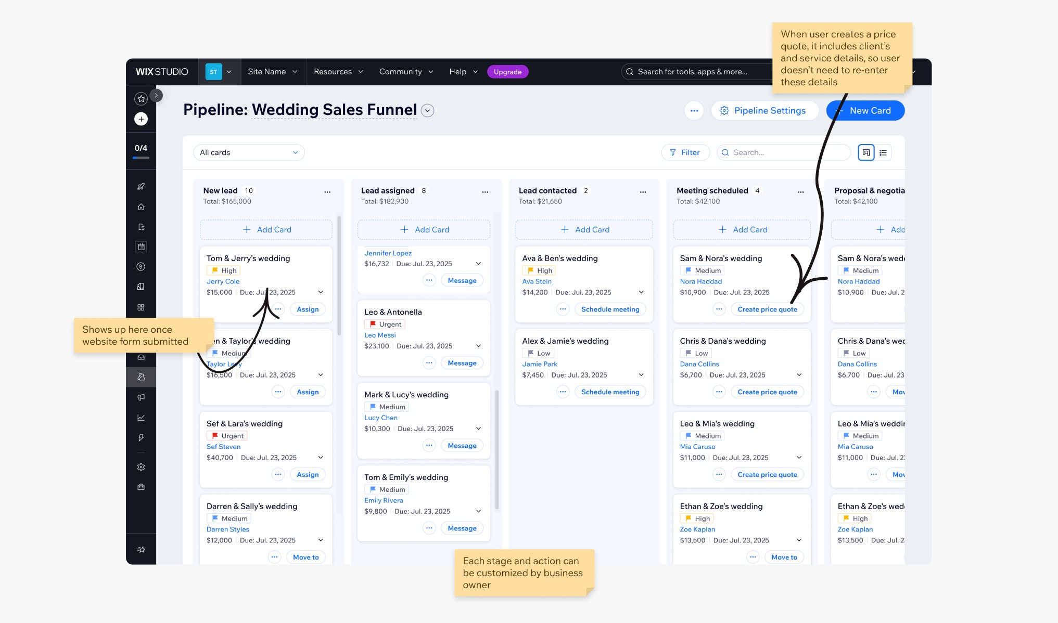Switch to list view toggle
Screen dimensions: 1058x623
coord(883,152)
